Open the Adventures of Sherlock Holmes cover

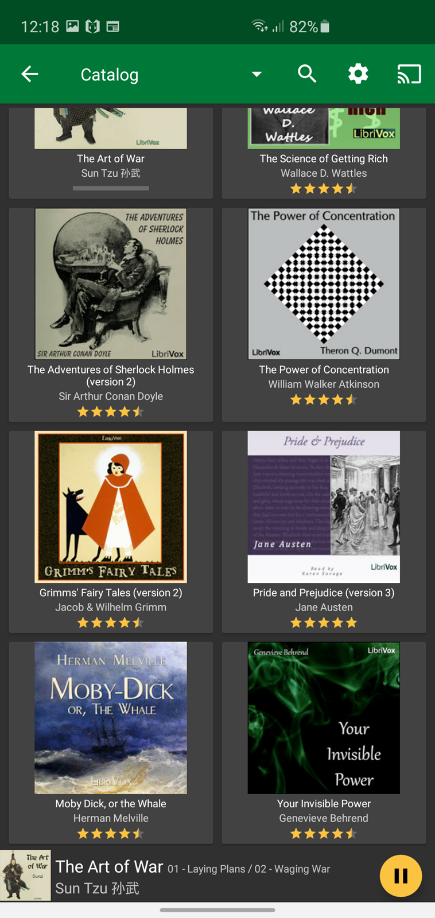point(111,284)
